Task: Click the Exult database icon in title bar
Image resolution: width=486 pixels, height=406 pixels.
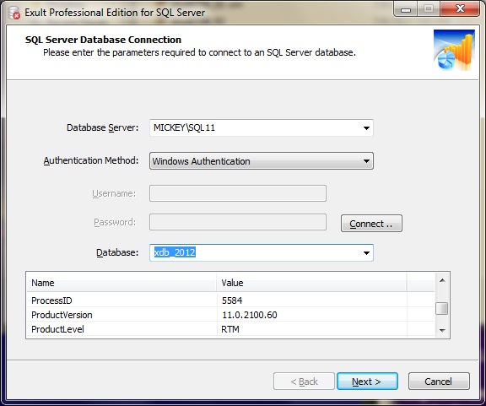Action: 14,13
